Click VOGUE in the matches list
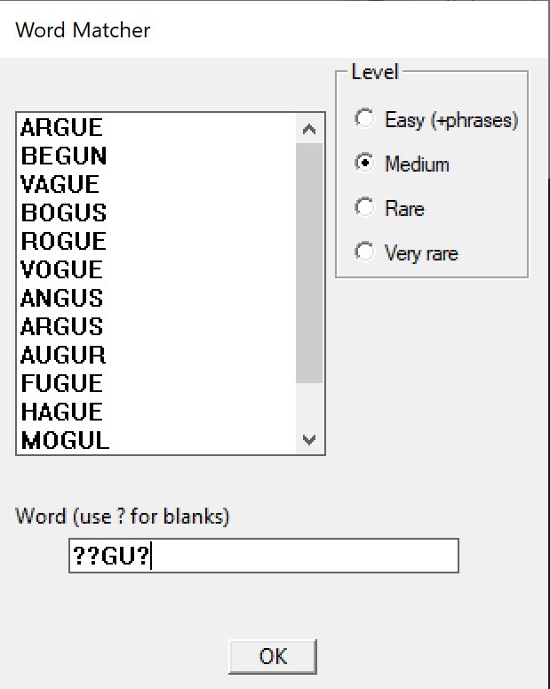The height and width of the screenshot is (689, 550). [x=156, y=269]
